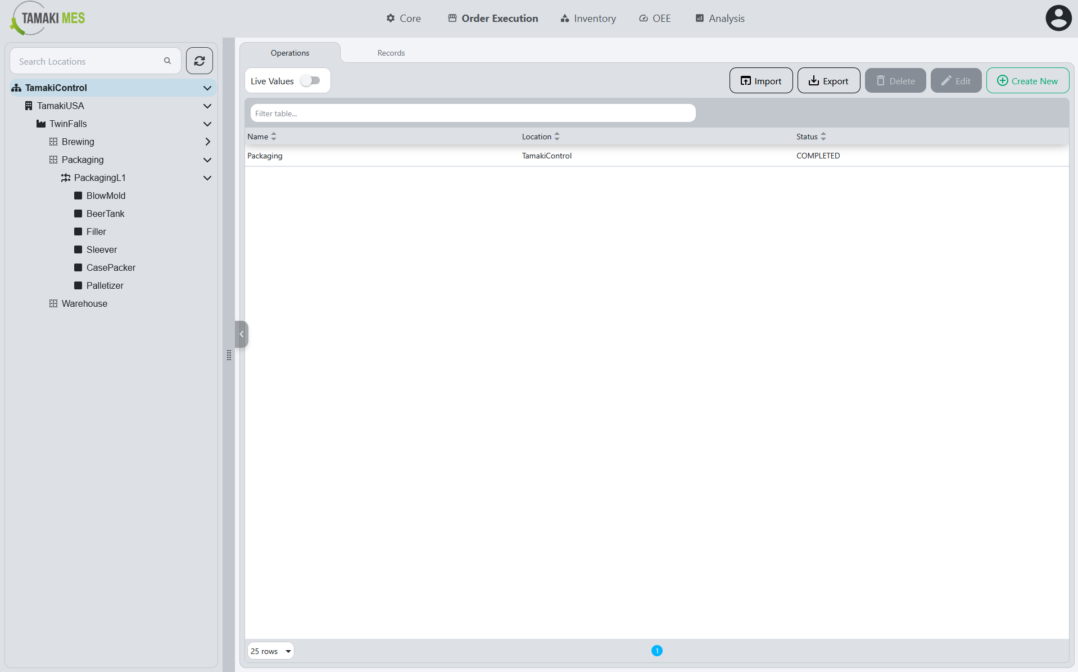Viewport: 1078px width, 672px height.
Task: Click the search magnifier icon
Action: coord(167,61)
